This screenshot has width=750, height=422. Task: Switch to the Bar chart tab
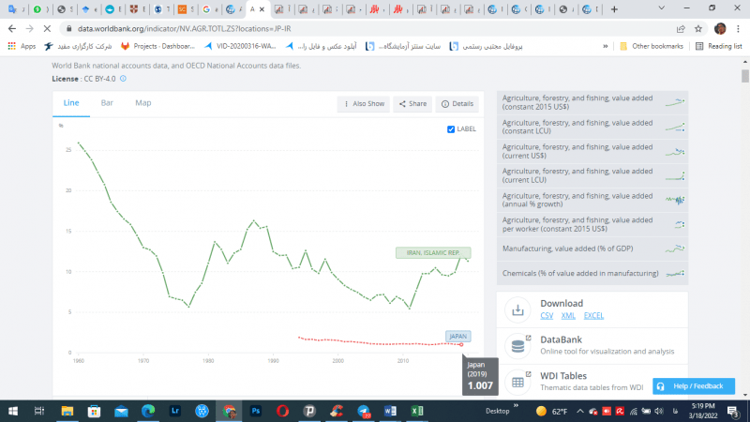(x=107, y=103)
